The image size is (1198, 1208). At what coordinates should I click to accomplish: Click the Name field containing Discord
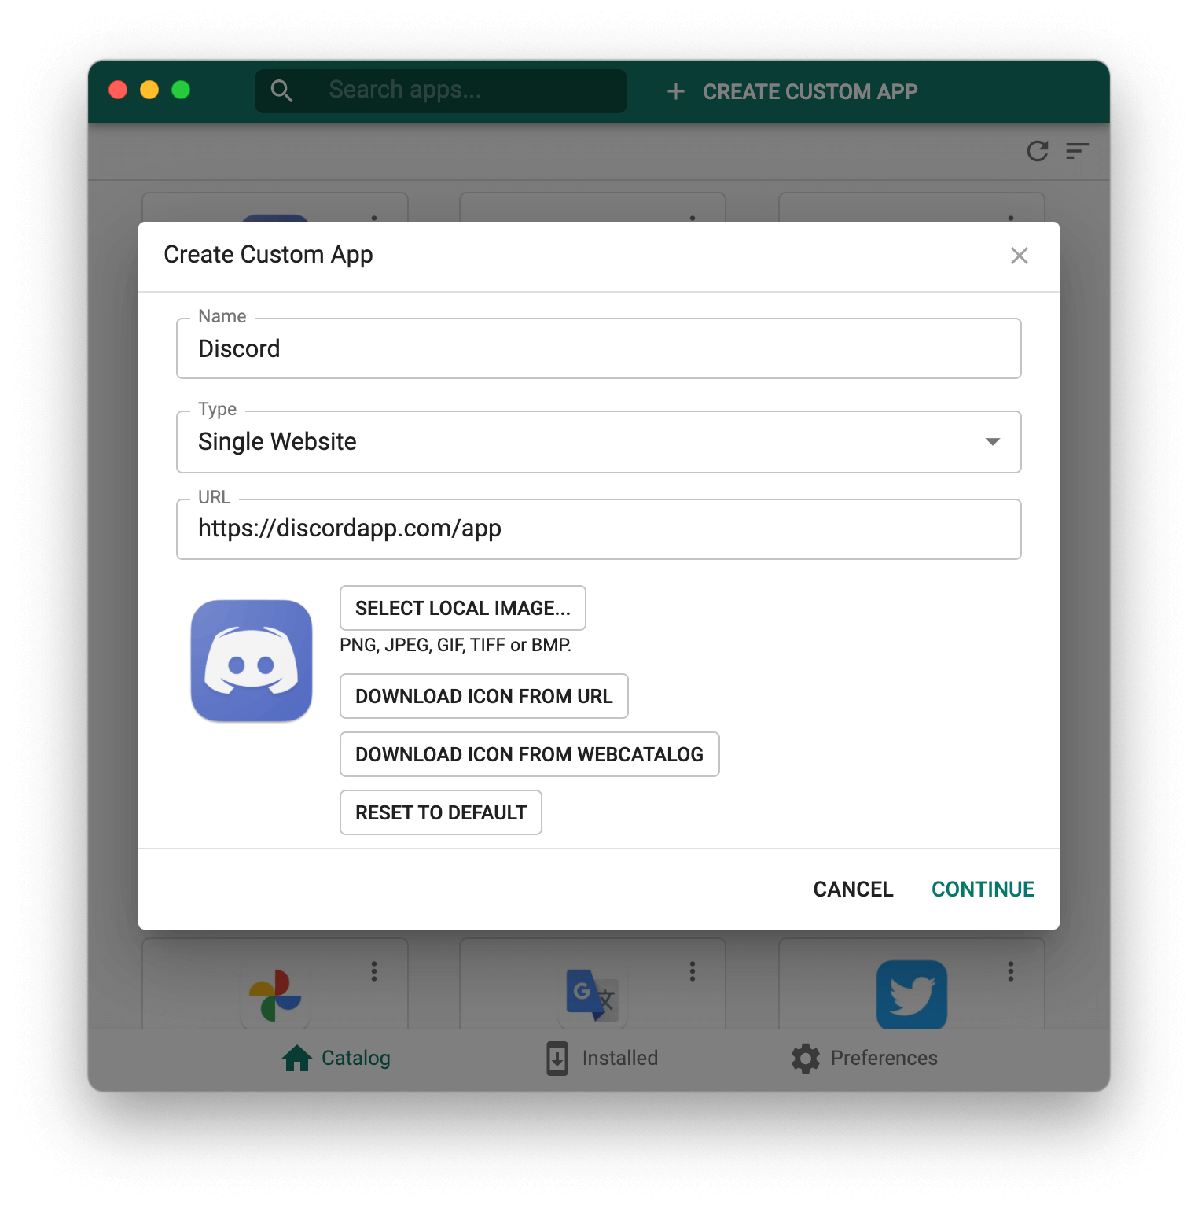pyautogui.click(x=599, y=348)
